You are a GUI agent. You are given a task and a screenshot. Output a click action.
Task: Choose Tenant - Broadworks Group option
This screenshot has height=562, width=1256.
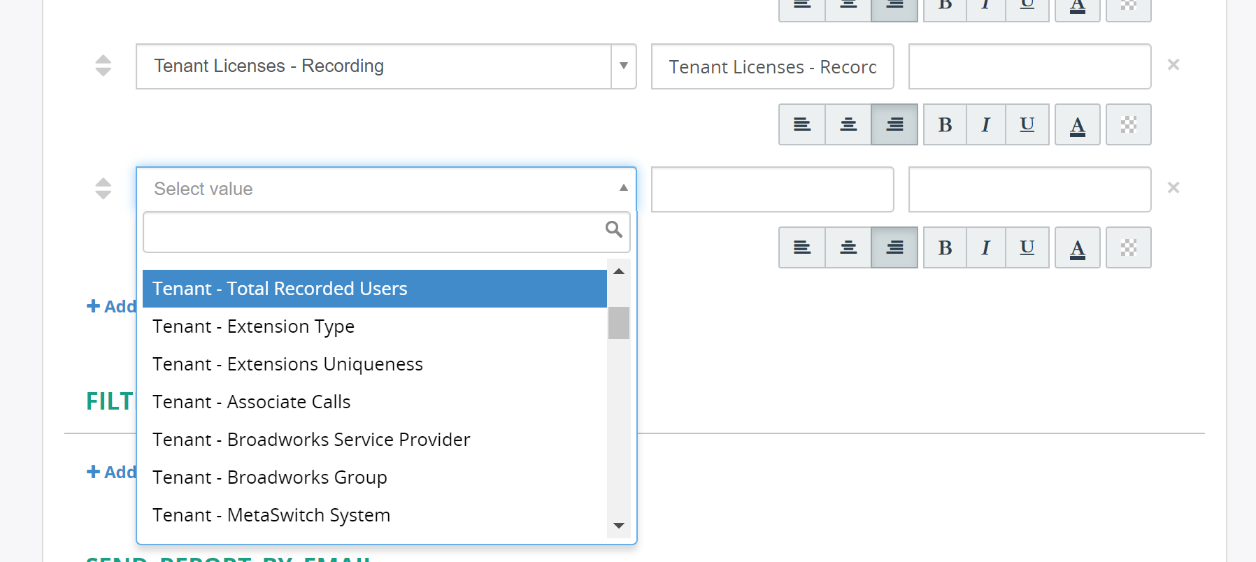[375, 477]
